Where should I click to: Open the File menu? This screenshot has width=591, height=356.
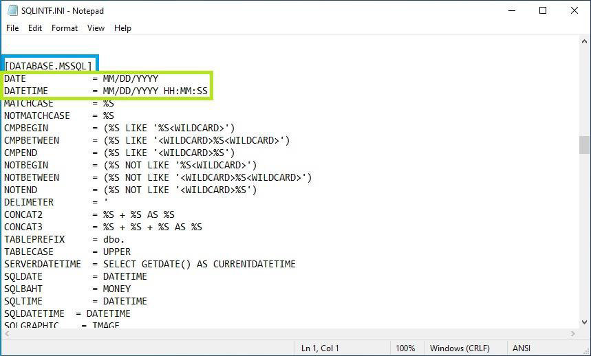pyautogui.click(x=12, y=28)
